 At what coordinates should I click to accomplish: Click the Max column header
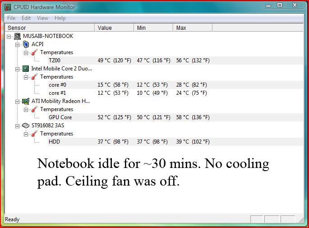193,28
